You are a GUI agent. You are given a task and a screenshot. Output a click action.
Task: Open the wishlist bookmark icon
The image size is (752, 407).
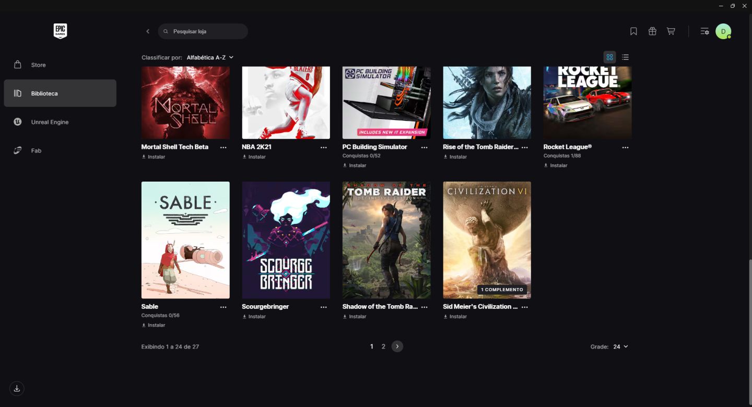[633, 31]
